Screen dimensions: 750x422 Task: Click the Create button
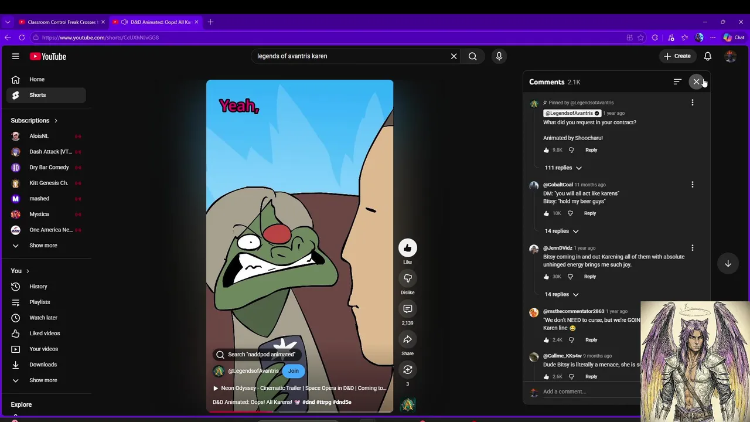tap(677, 56)
